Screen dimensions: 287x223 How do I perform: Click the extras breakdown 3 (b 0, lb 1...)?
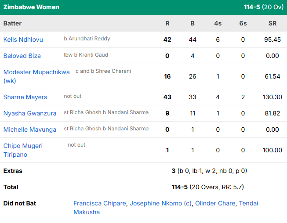209,171
